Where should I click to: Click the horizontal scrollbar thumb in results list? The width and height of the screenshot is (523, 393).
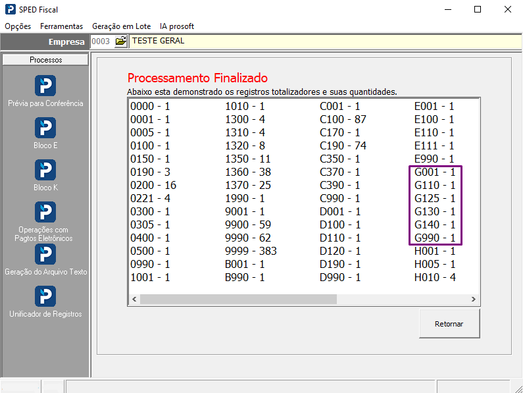[238, 299]
